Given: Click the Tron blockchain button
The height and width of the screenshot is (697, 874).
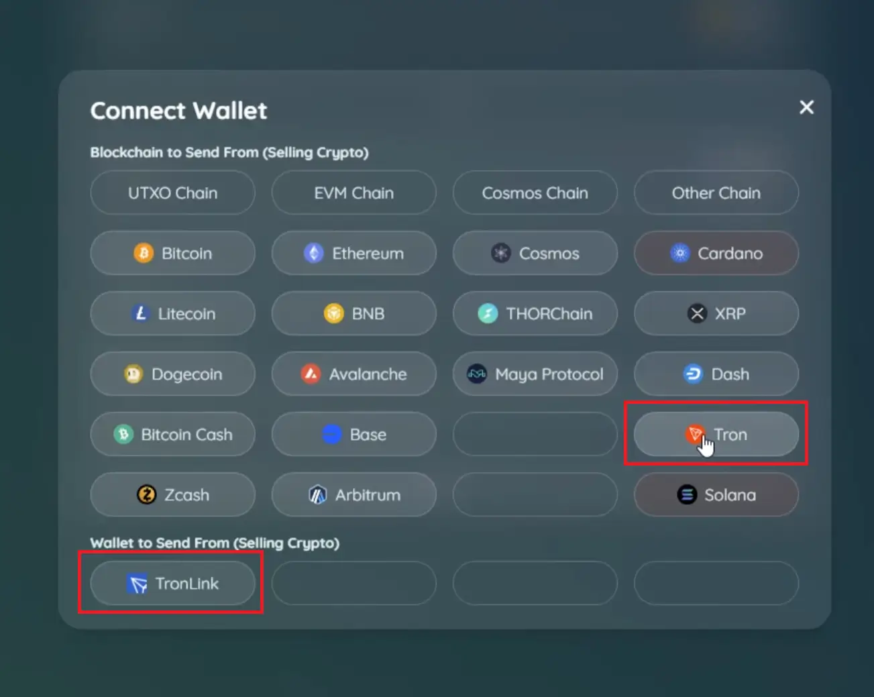Looking at the screenshot, I should tap(716, 435).
